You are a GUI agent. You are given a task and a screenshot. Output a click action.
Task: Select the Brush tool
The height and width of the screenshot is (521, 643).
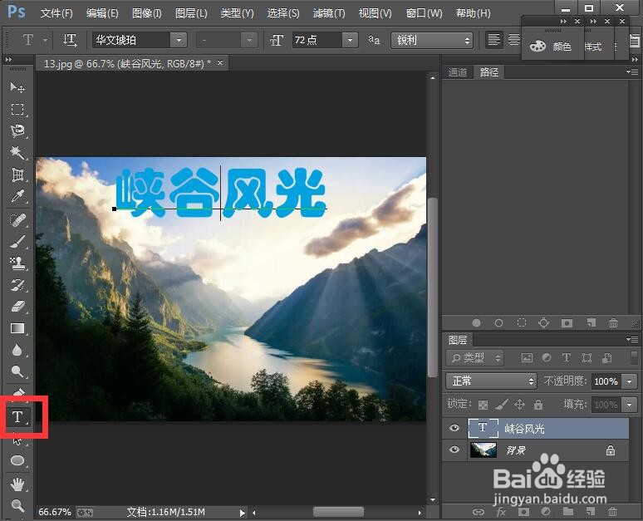(x=17, y=242)
